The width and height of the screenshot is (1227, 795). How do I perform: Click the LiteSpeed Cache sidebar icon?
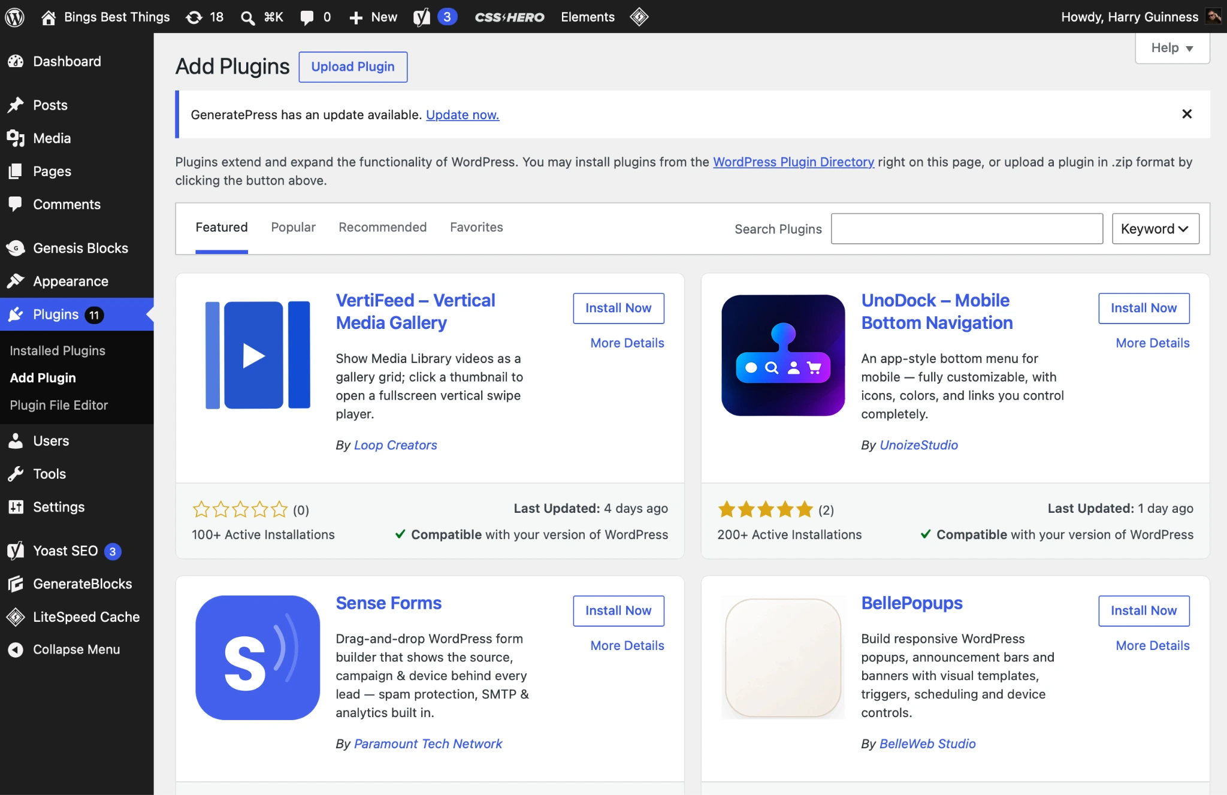[x=16, y=616]
